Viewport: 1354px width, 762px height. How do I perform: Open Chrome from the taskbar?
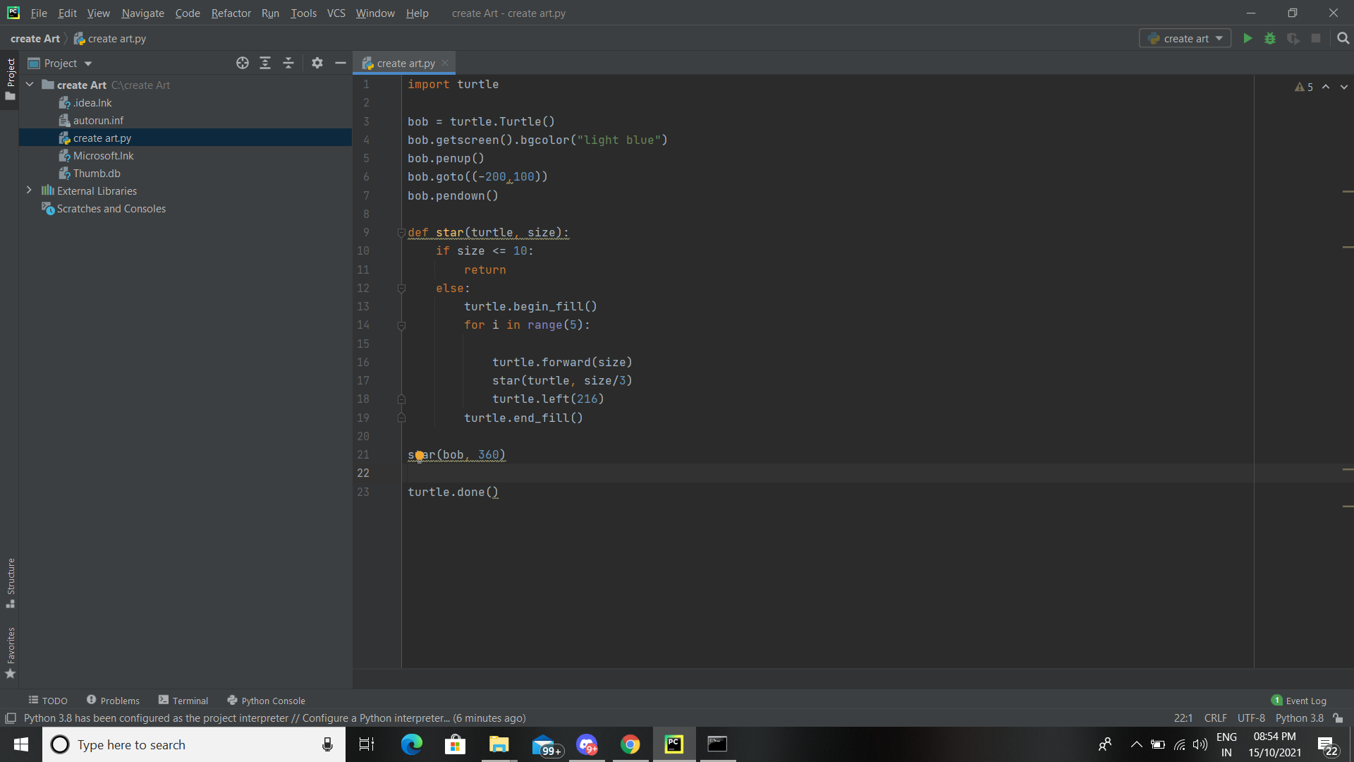(630, 744)
